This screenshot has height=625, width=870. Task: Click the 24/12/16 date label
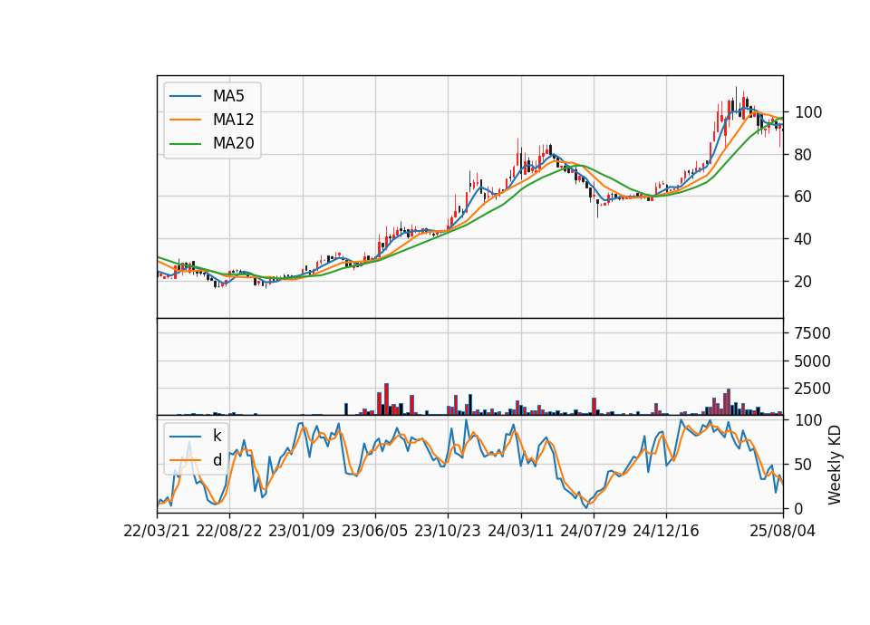point(666,531)
